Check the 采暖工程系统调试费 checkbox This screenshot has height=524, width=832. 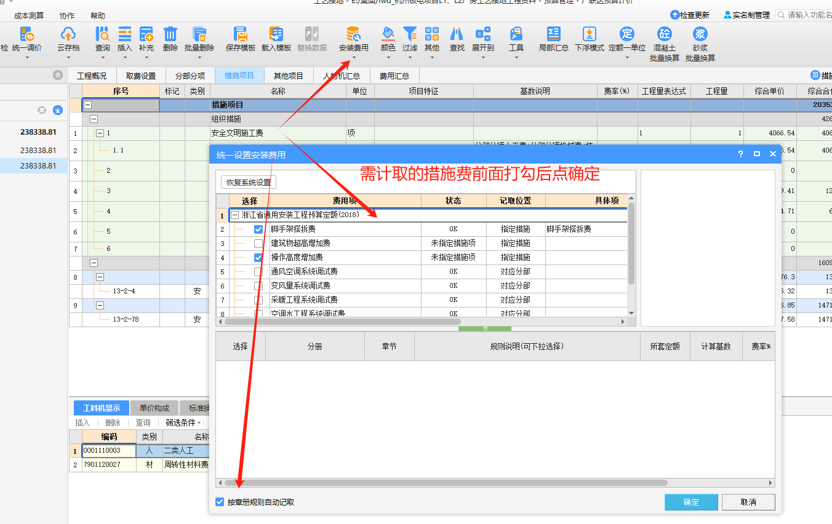point(258,300)
